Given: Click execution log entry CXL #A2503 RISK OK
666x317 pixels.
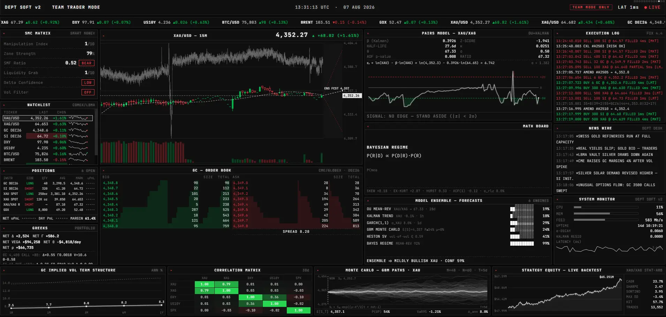Looking at the screenshot, I should [x=590, y=46].
